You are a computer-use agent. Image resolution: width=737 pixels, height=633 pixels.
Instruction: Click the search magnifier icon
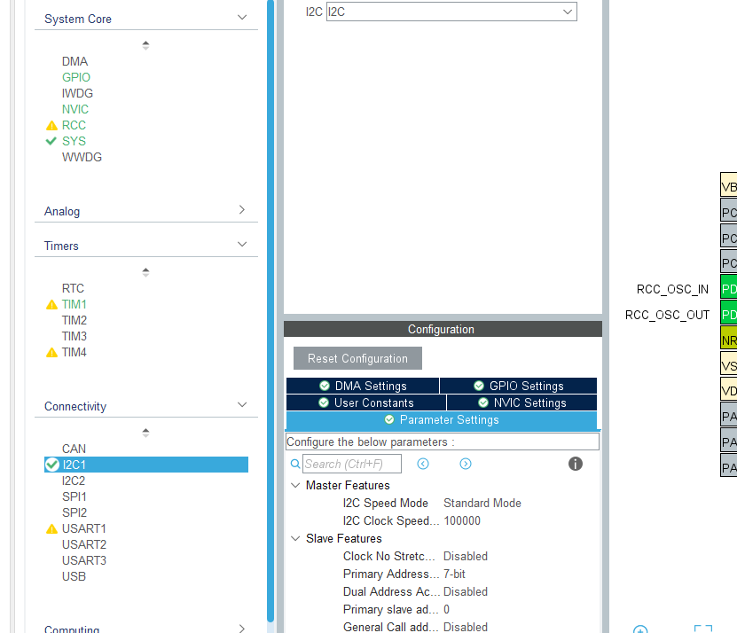point(295,464)
